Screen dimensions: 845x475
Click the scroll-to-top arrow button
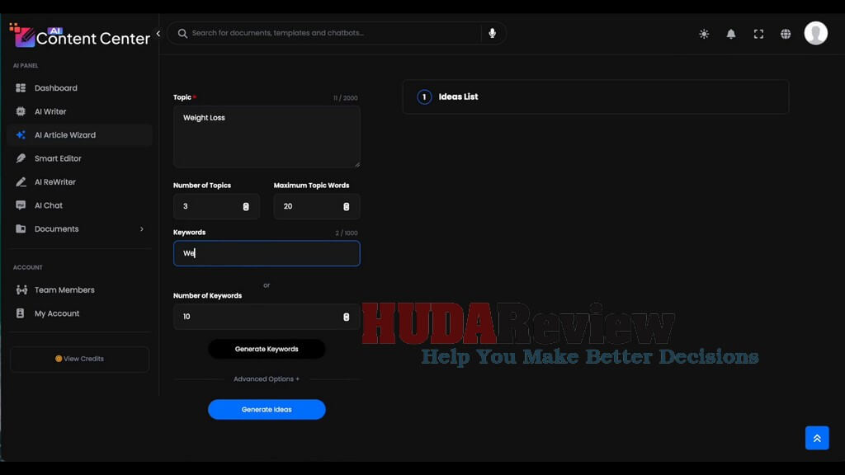click(x=817, y=438)
